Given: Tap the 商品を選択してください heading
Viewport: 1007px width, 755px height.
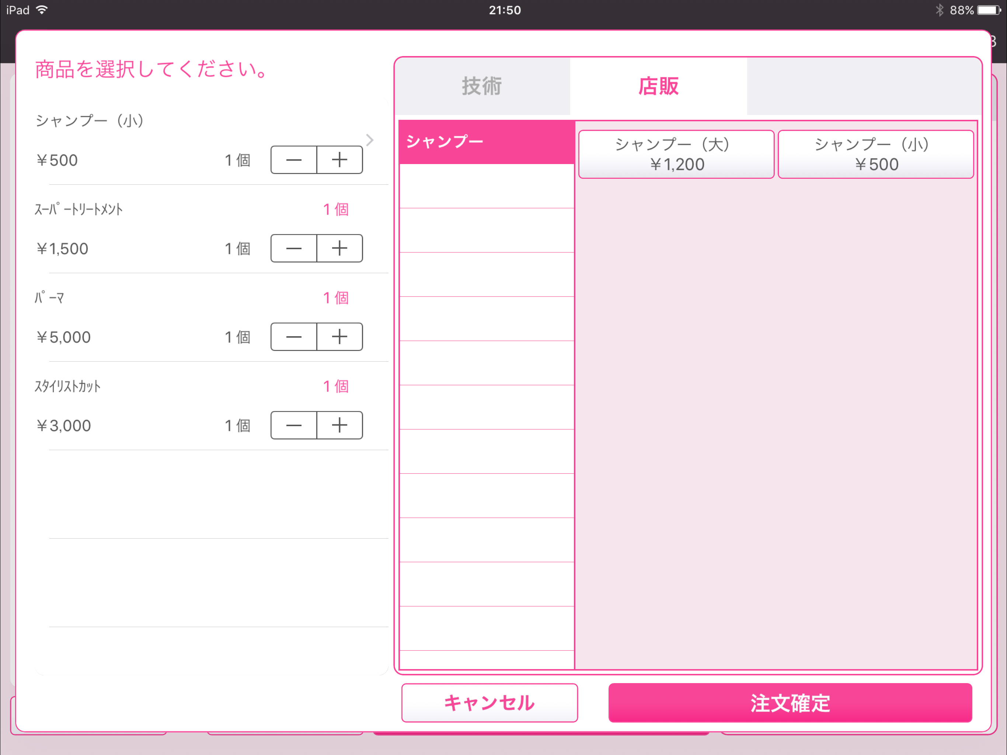Looking at the screenshot, I should [151, 69].
